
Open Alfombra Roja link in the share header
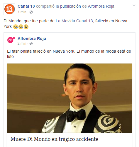101,6
